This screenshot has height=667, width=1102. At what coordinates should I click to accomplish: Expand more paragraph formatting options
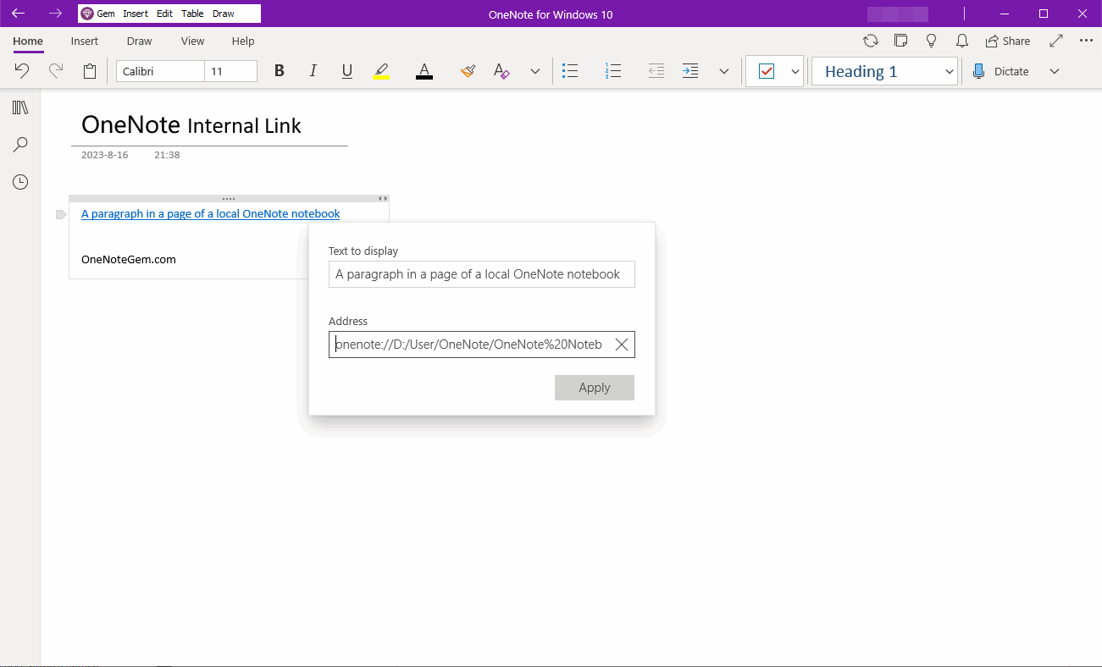pos(724,71)
